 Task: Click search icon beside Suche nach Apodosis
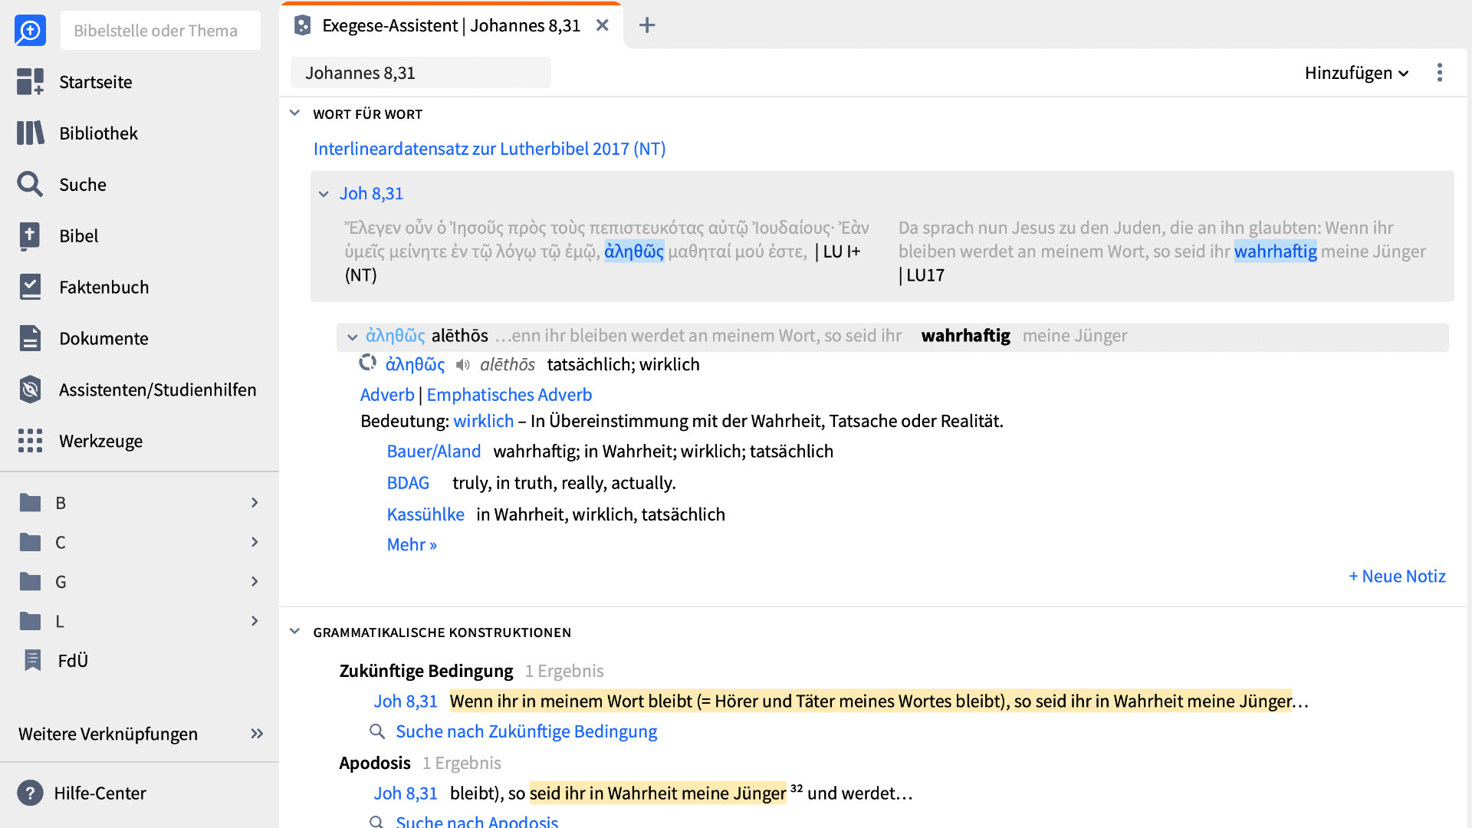click(x=376, y=822)
